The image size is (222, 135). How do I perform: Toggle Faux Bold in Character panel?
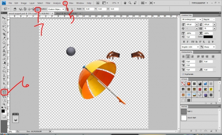pos(184,42)
